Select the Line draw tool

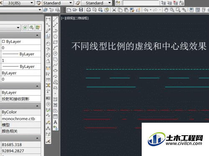[56, 19]
